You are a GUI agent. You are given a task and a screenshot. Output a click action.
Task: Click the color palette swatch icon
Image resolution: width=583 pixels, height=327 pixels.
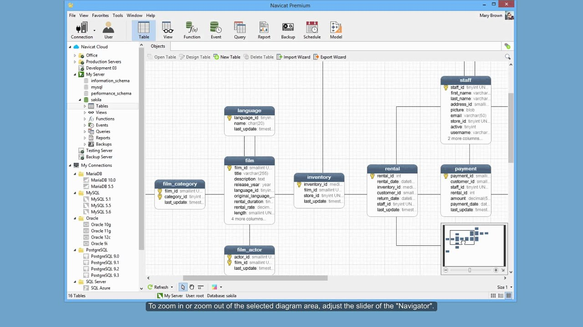pos(214,287)
